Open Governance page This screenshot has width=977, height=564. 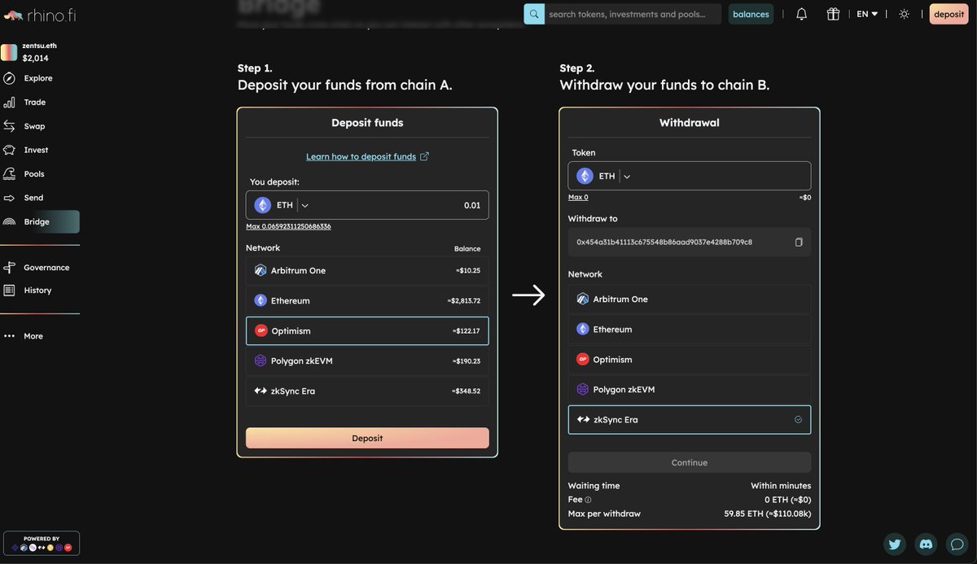(46, 268)
